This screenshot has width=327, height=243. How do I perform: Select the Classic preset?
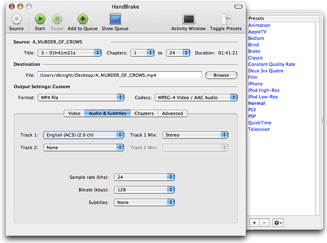click(x=255, y=58)
